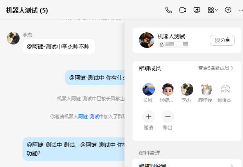Click the 分享 button

[222, 40]
